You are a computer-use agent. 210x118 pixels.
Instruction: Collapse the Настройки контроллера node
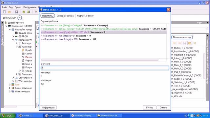pos(10,29)
